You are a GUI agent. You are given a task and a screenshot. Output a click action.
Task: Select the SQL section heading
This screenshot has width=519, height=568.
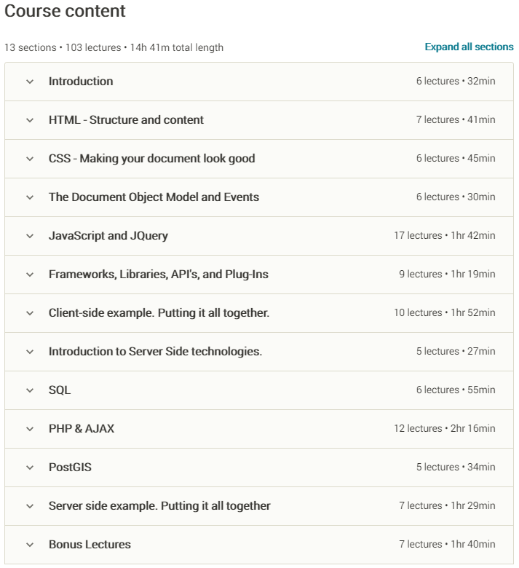point(60,390)
